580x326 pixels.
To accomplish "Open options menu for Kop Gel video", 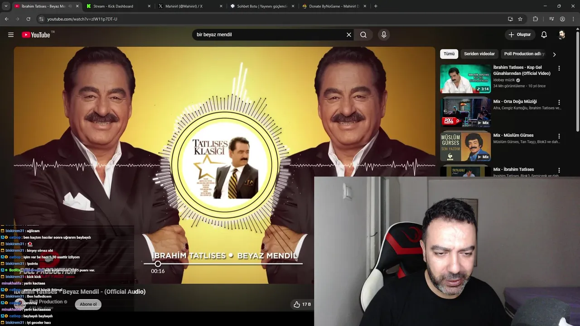I will click(x=559, y=68).
